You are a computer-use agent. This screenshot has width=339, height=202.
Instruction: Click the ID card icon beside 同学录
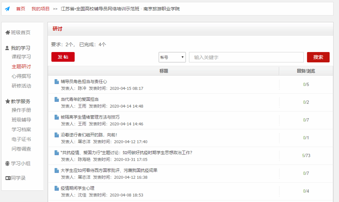coord(8,178)
